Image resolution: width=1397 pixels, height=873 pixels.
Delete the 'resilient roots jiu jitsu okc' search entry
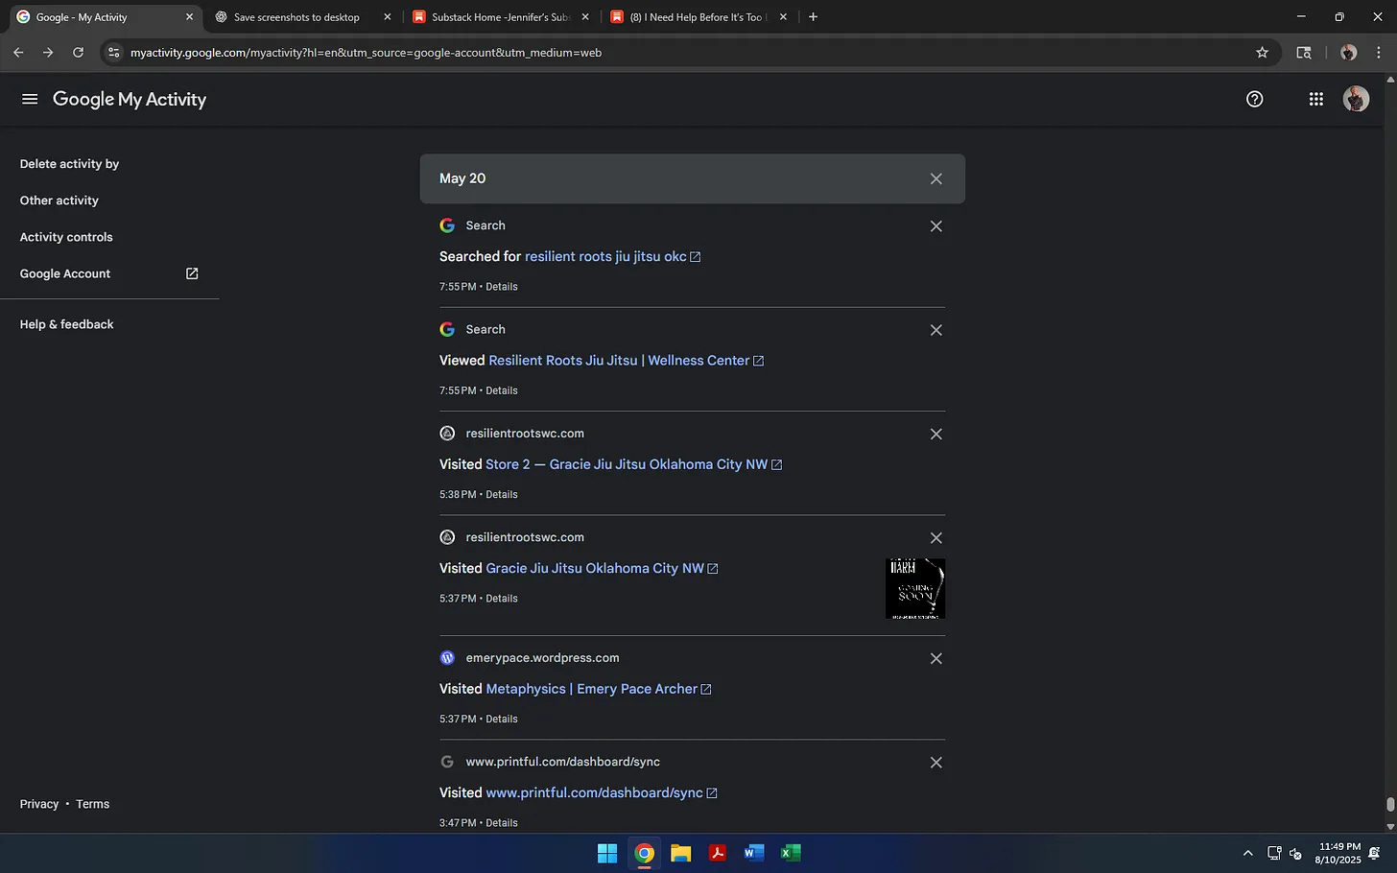[x=936, y=226]
